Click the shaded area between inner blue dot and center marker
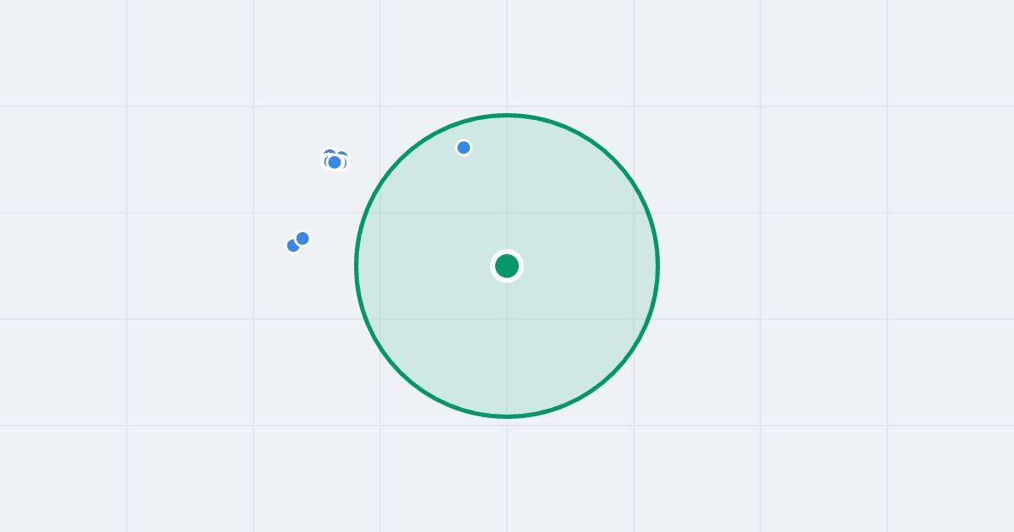Image resolution: width=1014 pixels, height=532 pixels. [486, 205]
